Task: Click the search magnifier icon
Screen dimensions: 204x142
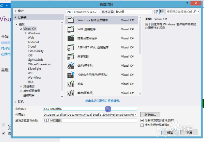Action: click(x=195, y=12)
